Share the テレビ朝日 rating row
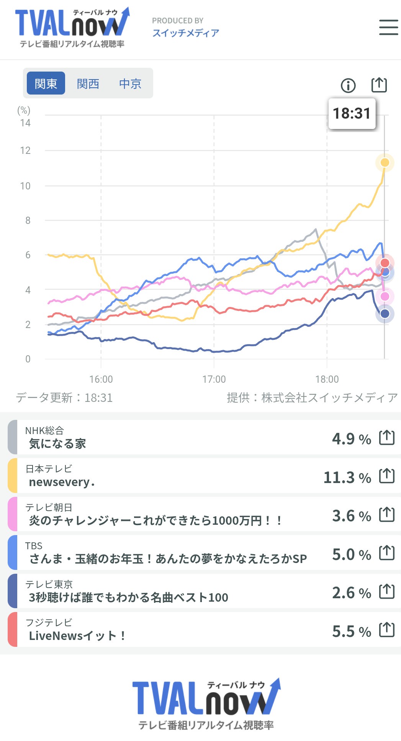 [386, 514]
